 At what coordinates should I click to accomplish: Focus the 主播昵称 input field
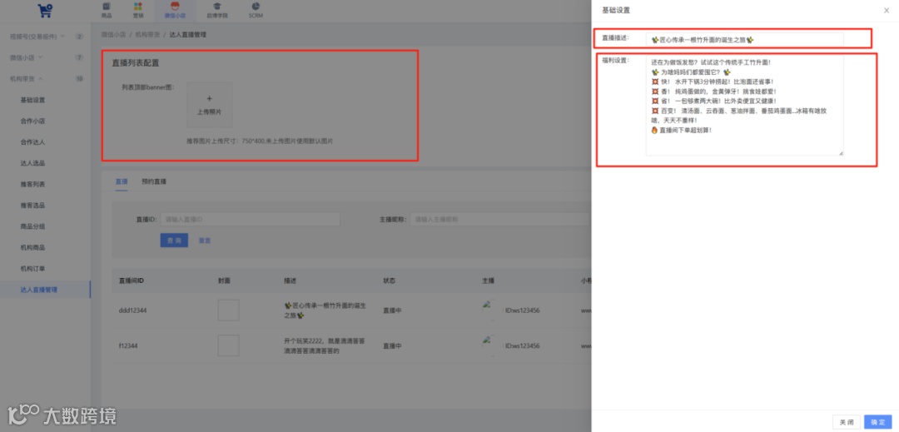coord(500,219)
